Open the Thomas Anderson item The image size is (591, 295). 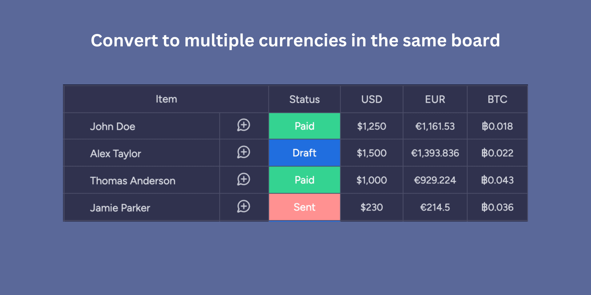133,181
